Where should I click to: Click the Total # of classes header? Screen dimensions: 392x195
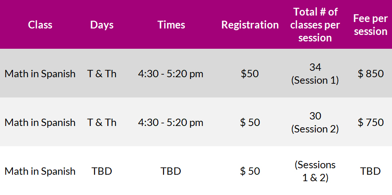315,25
